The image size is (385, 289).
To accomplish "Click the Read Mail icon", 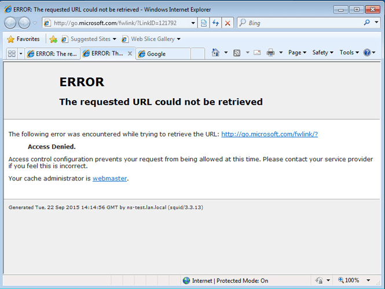I will pyautogui.click(x=257, y=53).
